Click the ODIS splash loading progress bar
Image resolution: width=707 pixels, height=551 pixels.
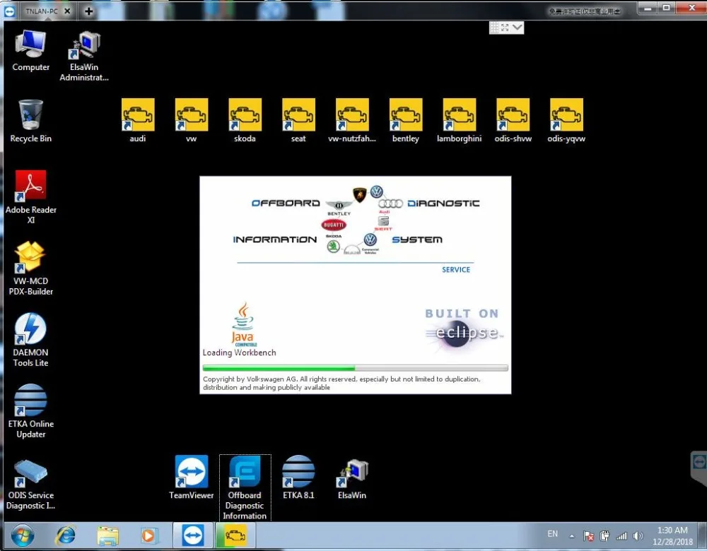click(356, 368)
